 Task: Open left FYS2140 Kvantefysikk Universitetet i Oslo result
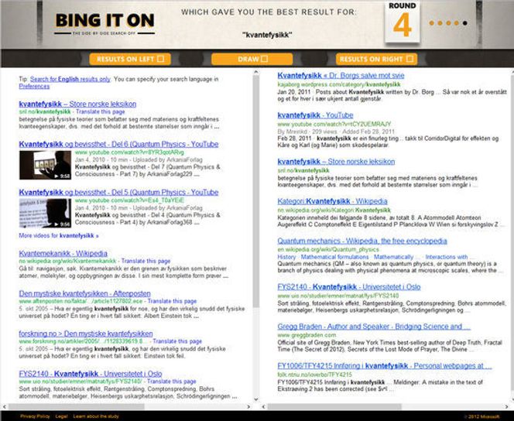coord(91,374)
